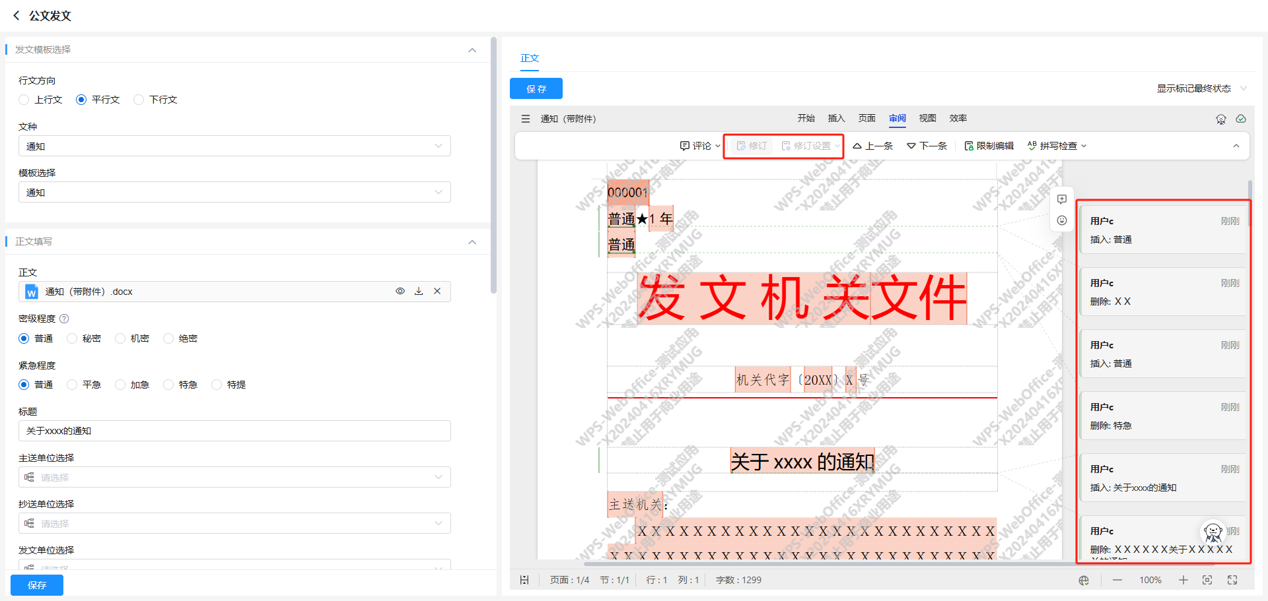
Task: Open the 视图 ribbon tab
Action: point(927,118)
